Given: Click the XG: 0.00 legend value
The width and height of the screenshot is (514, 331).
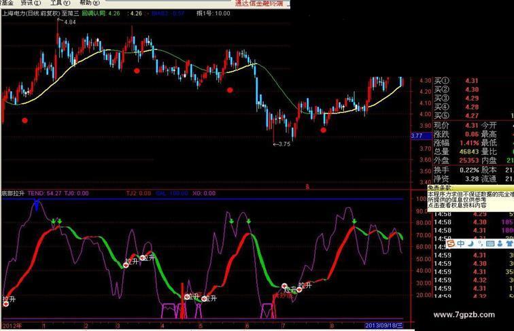Looking at the screenshot, I should pos(204,193).
